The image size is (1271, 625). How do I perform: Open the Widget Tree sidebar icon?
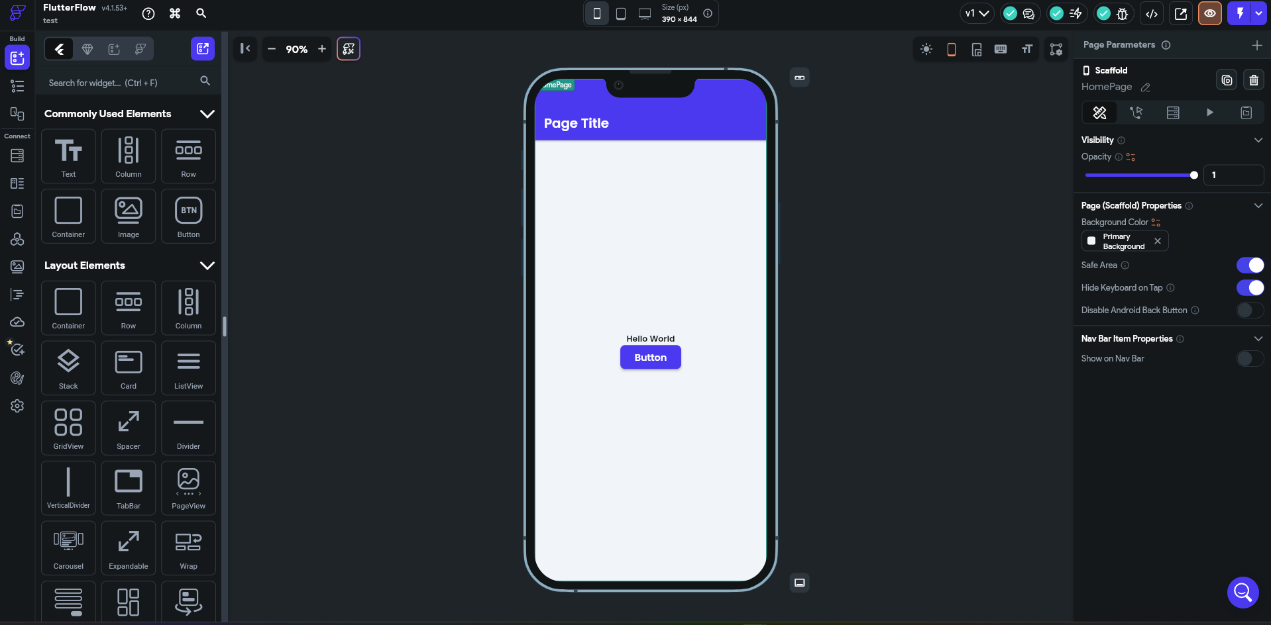click(17, 86)
